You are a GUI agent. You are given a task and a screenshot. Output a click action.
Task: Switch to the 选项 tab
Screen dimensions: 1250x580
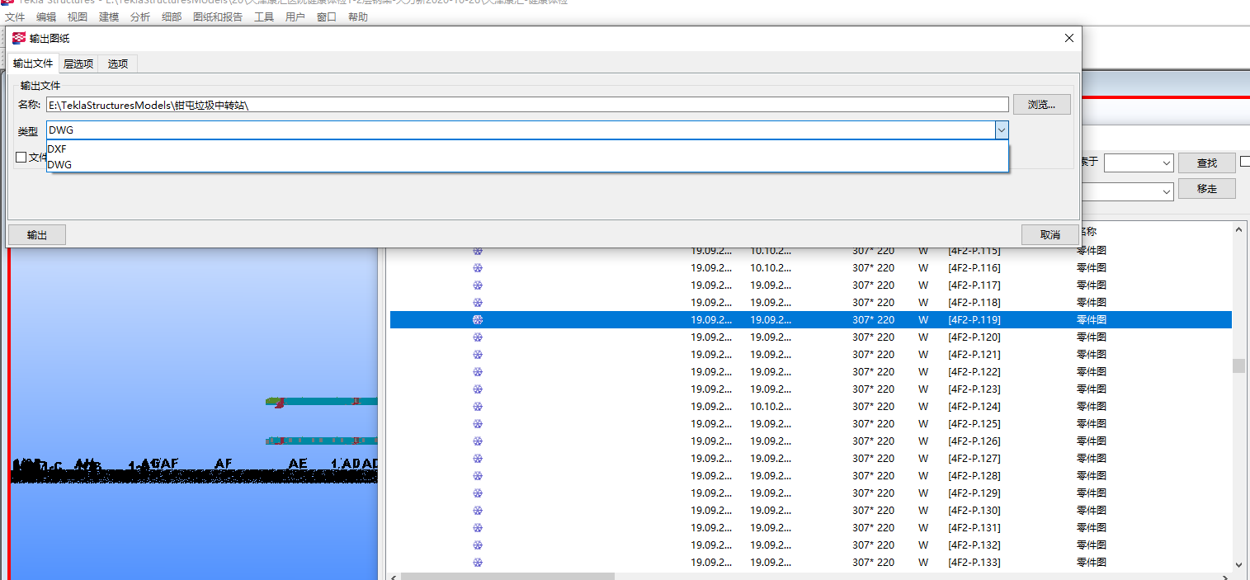point(118,64)
